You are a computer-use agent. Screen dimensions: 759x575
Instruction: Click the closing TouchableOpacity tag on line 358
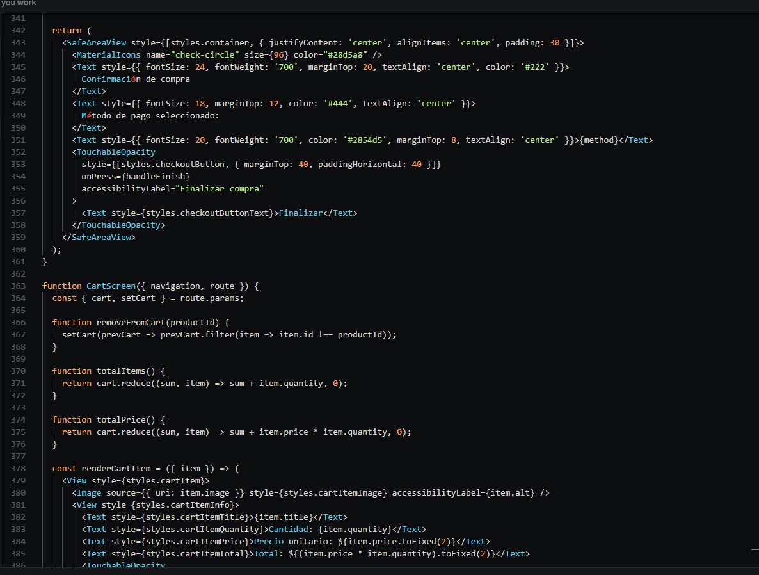tap(120, 225)
